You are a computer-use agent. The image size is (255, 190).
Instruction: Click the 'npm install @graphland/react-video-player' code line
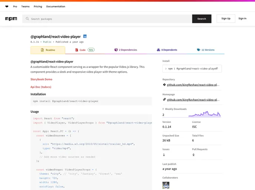tap(66, 101)
